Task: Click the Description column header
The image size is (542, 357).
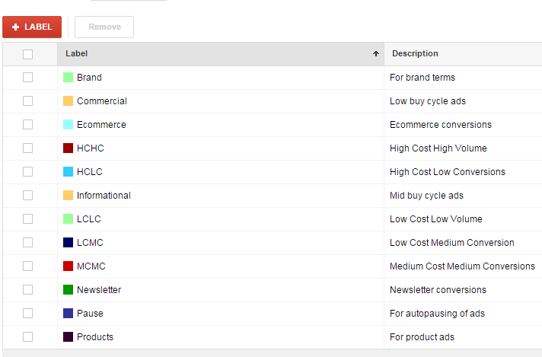Action: click(415, 54)
